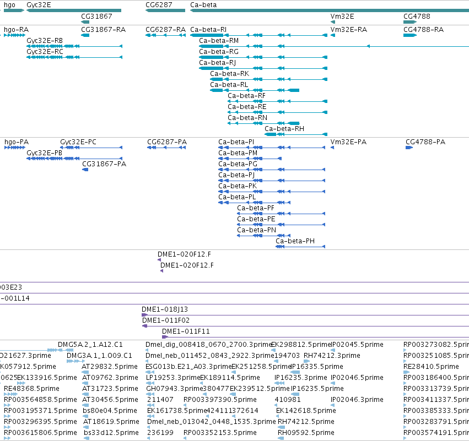Screen dimensions: 469x441
Task: Select EST IP16335.5prime
Action: coord(295,372)
